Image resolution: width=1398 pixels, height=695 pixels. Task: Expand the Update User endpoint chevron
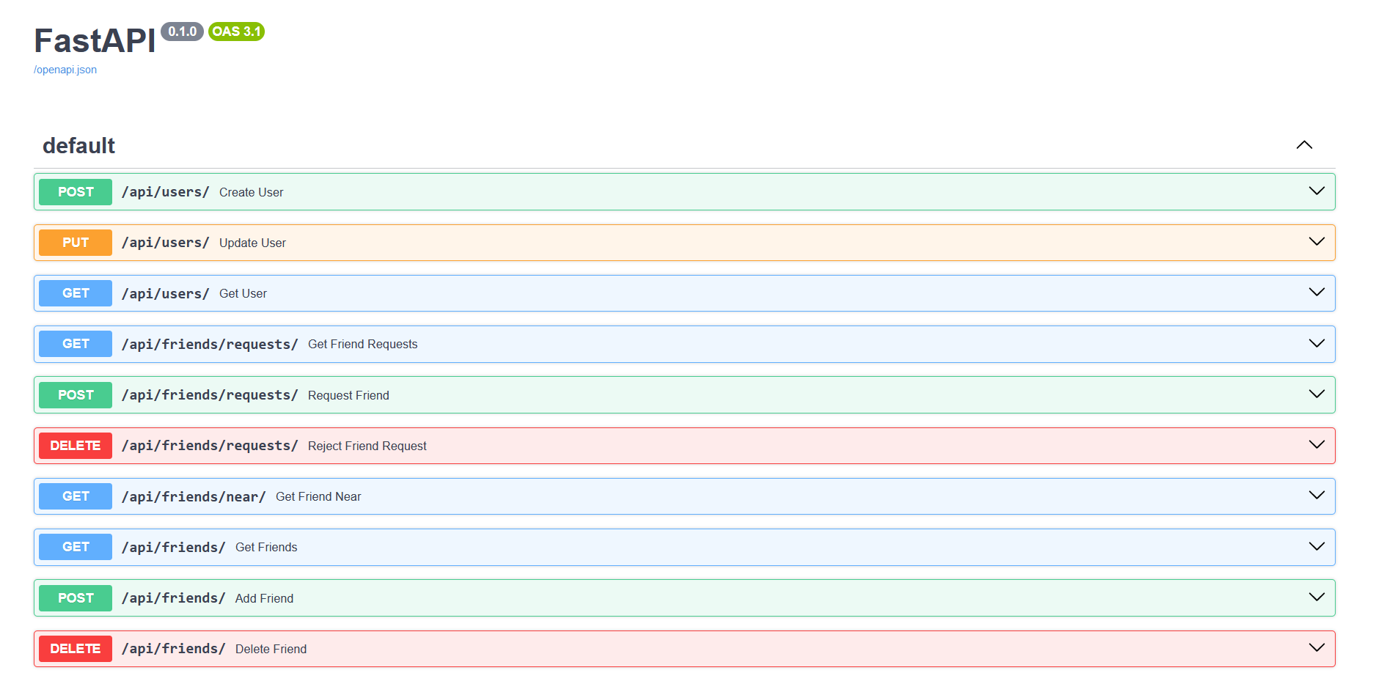pos(1317,242)
